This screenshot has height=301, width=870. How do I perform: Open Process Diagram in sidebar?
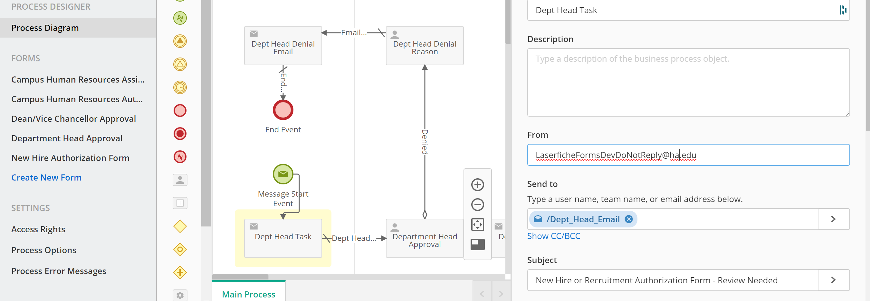(x=78, y=28)
